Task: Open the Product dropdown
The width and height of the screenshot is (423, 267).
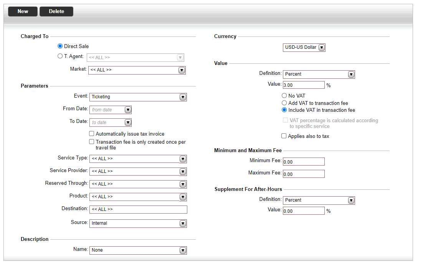Action: (138, 197)
